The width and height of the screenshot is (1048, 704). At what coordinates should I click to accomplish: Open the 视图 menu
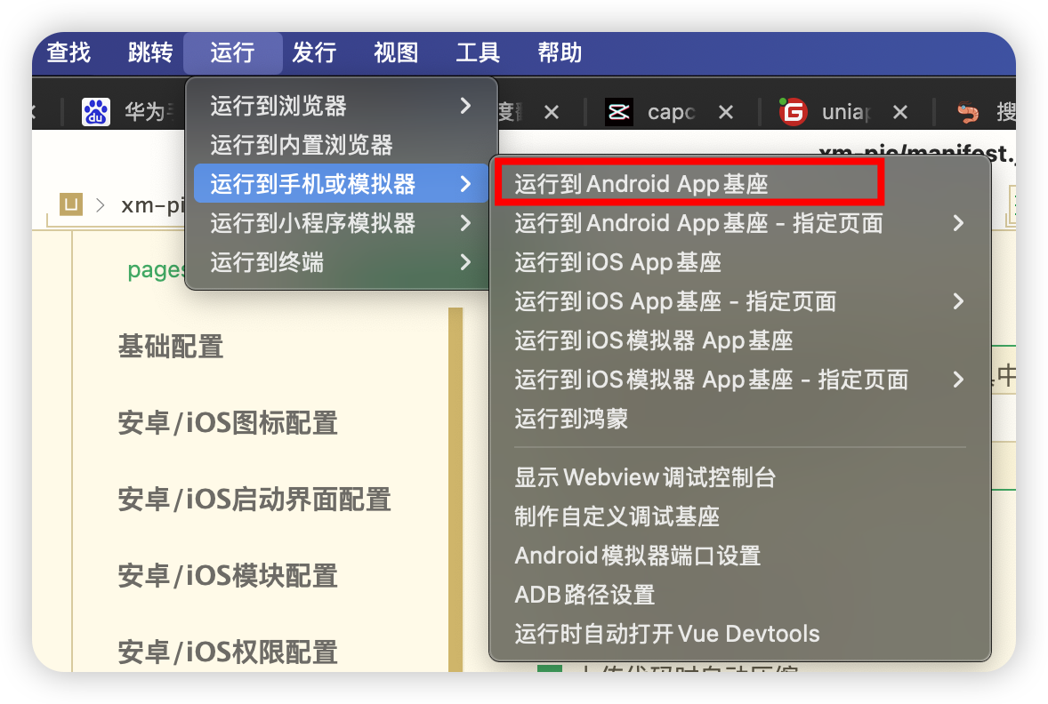point(396,52)
